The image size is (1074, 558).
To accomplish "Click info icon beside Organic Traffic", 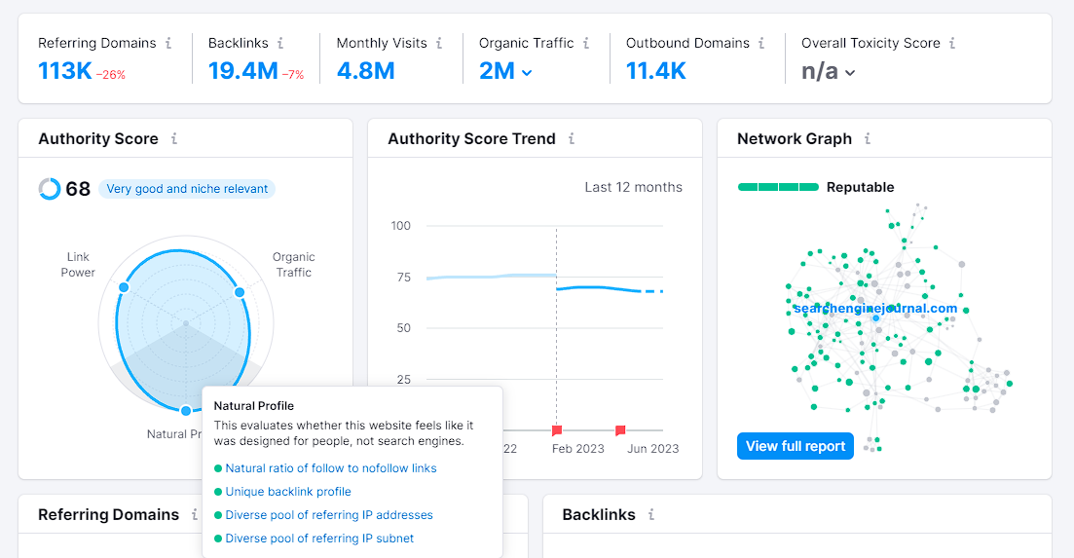I will pyautogui.click(x=586, y=43).
